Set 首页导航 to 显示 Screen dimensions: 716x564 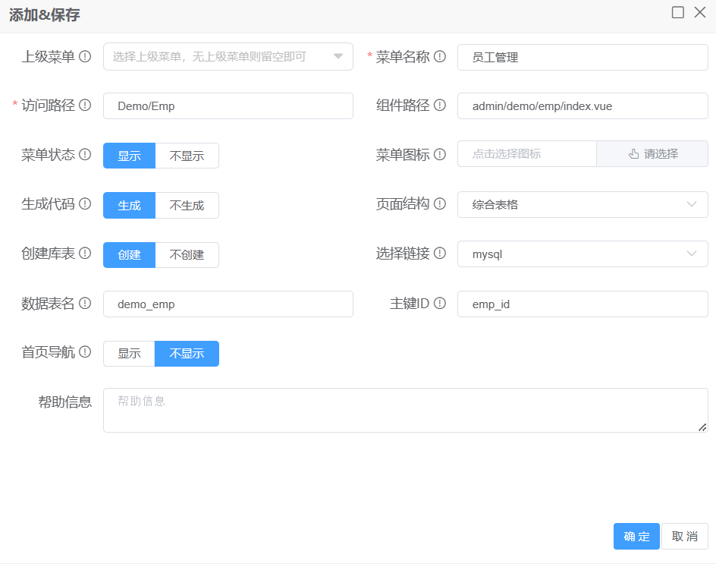(x=129, y=354)
